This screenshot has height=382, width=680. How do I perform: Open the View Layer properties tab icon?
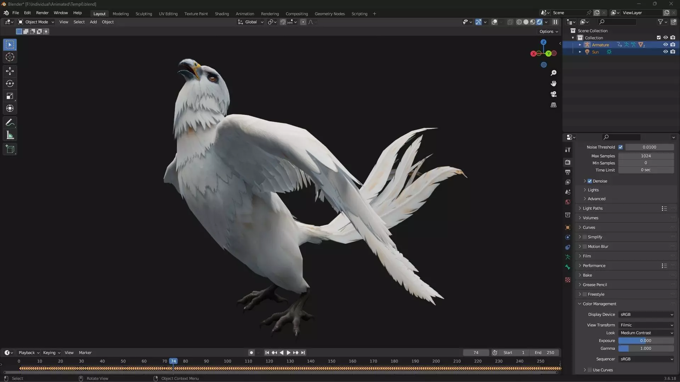coord(568,182)
